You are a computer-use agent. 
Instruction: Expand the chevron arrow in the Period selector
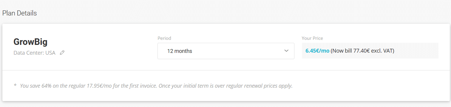[286, 51]
